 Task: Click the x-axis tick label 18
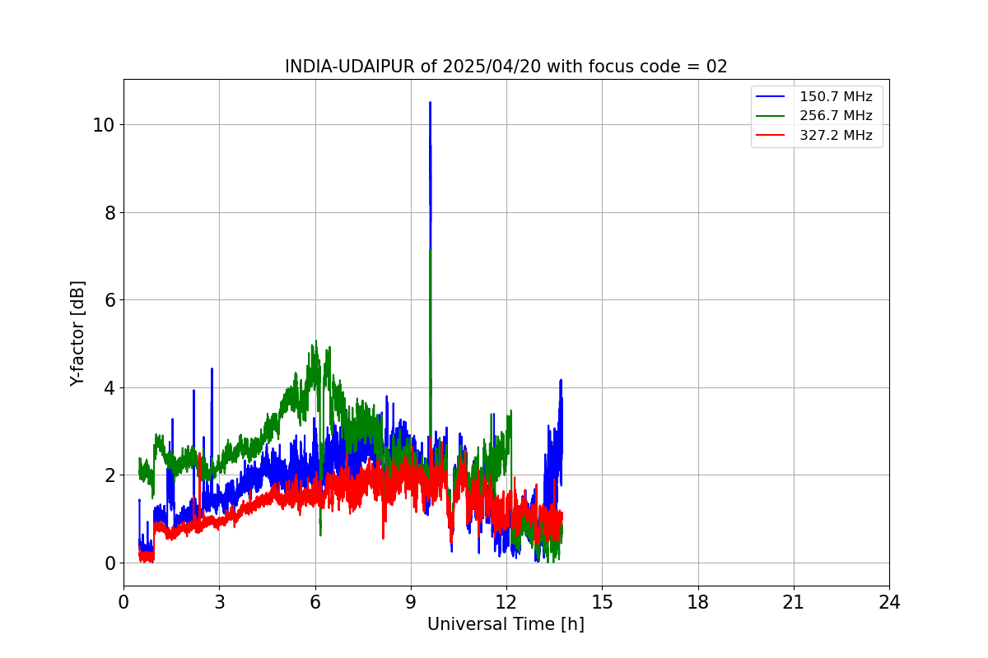pyautogui.click(x=698, y=603)
